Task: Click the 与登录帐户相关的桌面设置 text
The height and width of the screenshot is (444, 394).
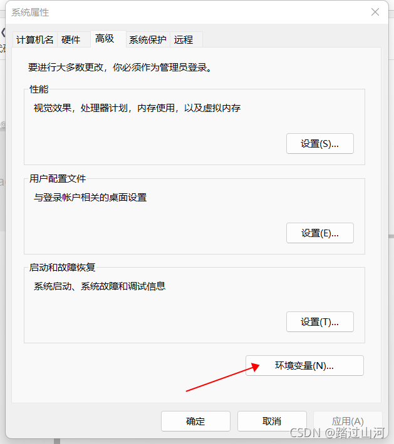Action: pyautogui.click(x=90, y=198)
